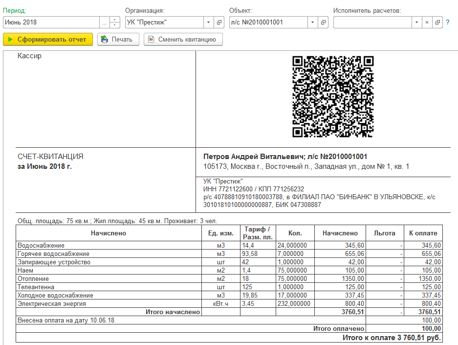458x345 pixels.
Task: Select the address line starting with 105173
Action: (x=306, y=167)
